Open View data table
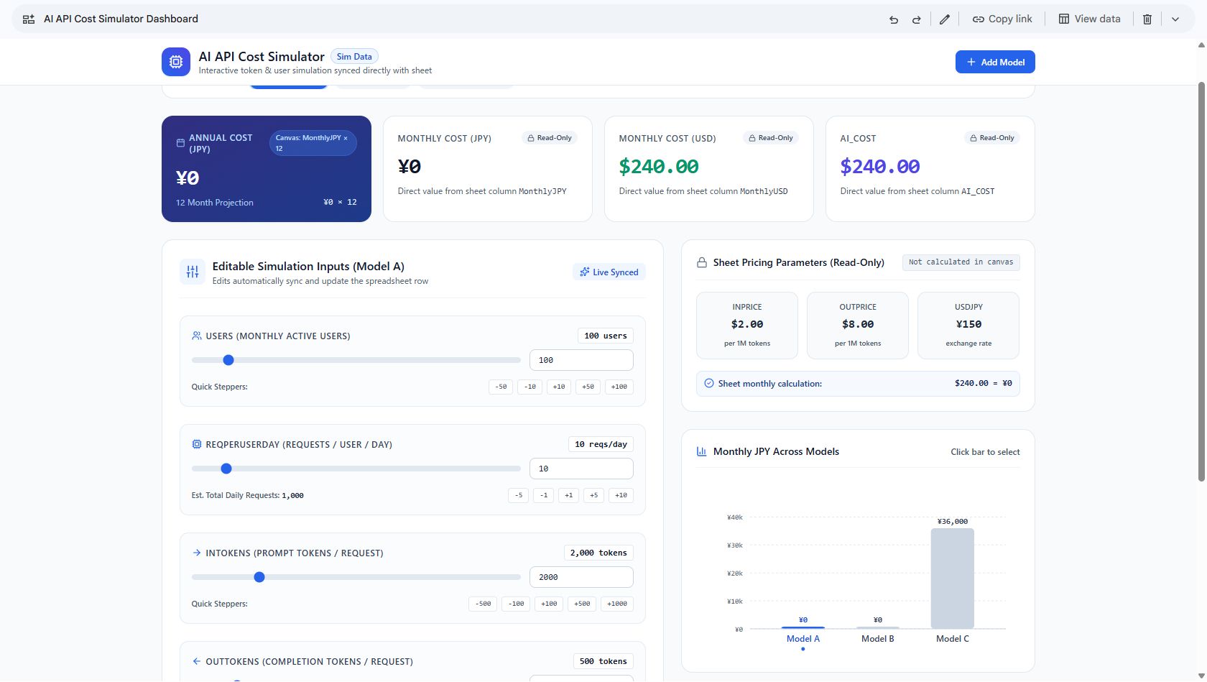 coord(1089,19)
